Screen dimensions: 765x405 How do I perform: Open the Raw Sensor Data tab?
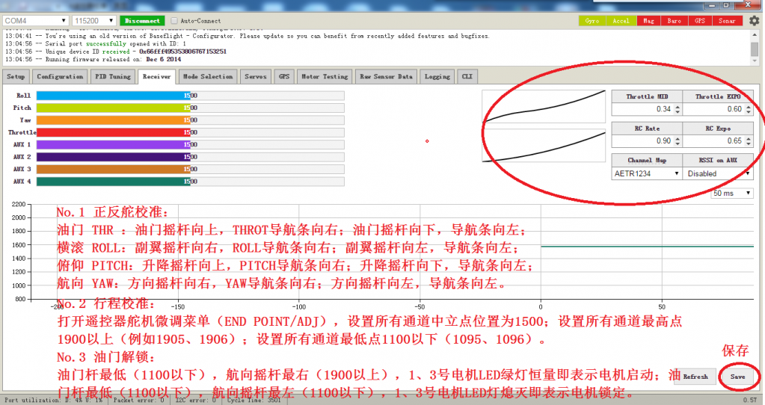coord(386,76)
